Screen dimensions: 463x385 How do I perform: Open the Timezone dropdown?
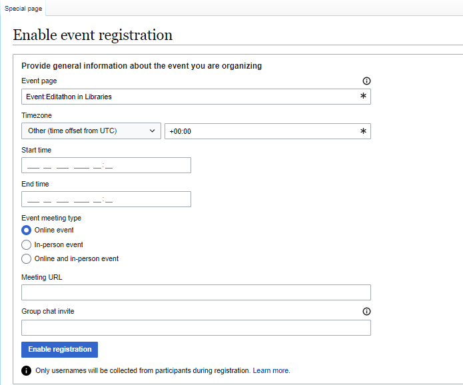pos(91,131)
